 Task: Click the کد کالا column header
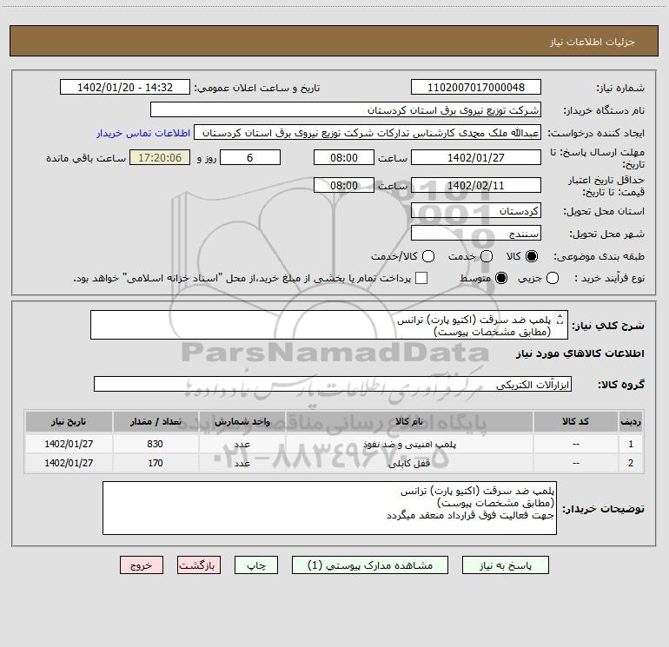575,421
